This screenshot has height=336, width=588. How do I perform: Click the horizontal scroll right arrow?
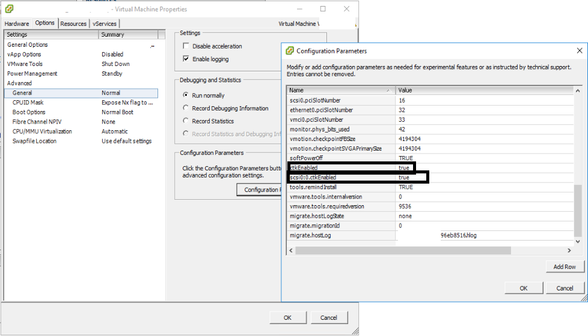coord(569,250)
